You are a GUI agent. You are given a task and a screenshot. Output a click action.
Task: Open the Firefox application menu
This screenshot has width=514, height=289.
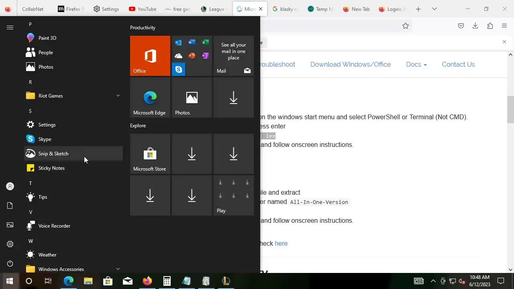click(x=504, y=26)
